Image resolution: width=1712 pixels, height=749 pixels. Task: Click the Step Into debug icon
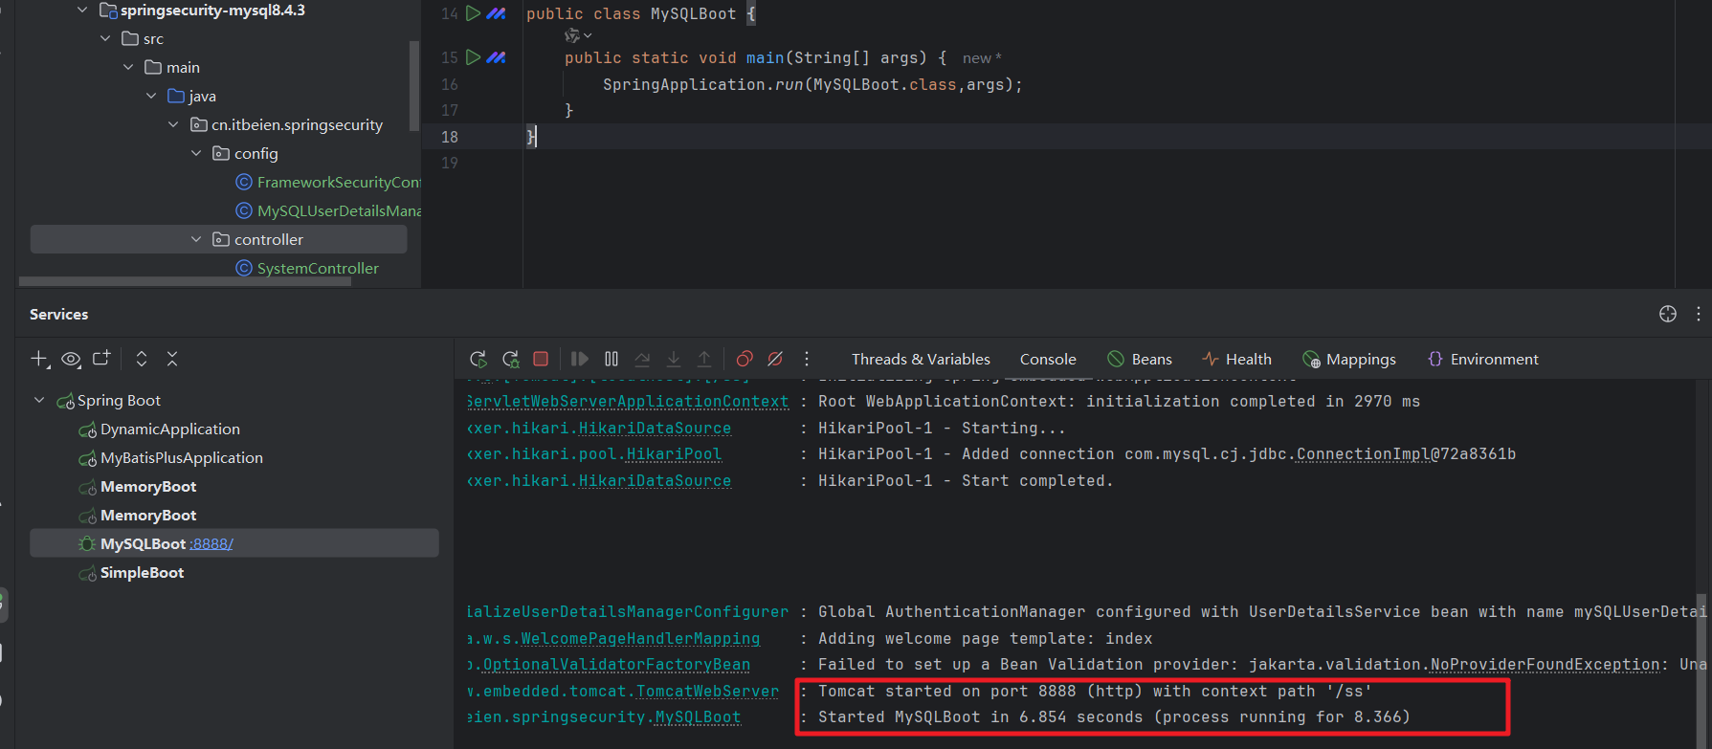674,359
